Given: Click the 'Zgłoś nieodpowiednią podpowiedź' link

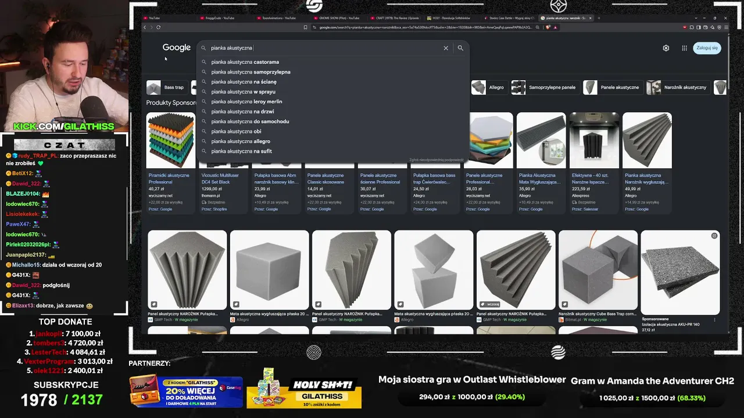Looking at the screenshot, I should pos(437,160).
